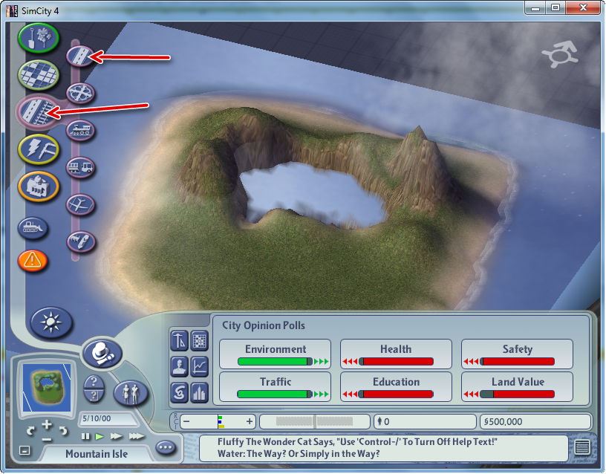The image size is (606, 474).
Task: Click the City Opinion Polls heading
Action: [263, 325]
